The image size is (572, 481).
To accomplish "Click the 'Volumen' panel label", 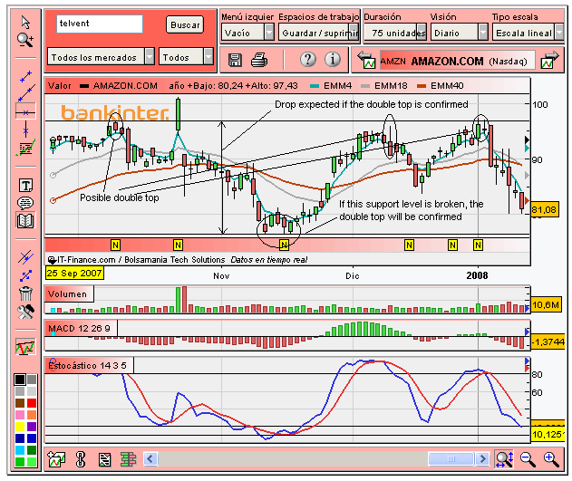I will (69, 294).
